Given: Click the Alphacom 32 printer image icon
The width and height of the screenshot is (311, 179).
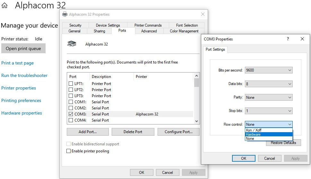Looking at the screenshot, I should (x=72, y=44).
